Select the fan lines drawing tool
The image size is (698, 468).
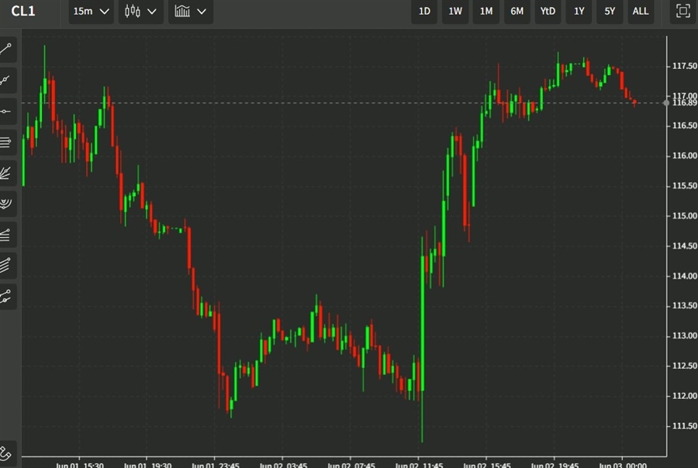coord(7,173)
